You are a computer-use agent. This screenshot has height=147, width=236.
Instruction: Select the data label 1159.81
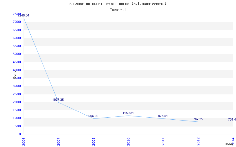pyautogui.click(x=128, y=113)
